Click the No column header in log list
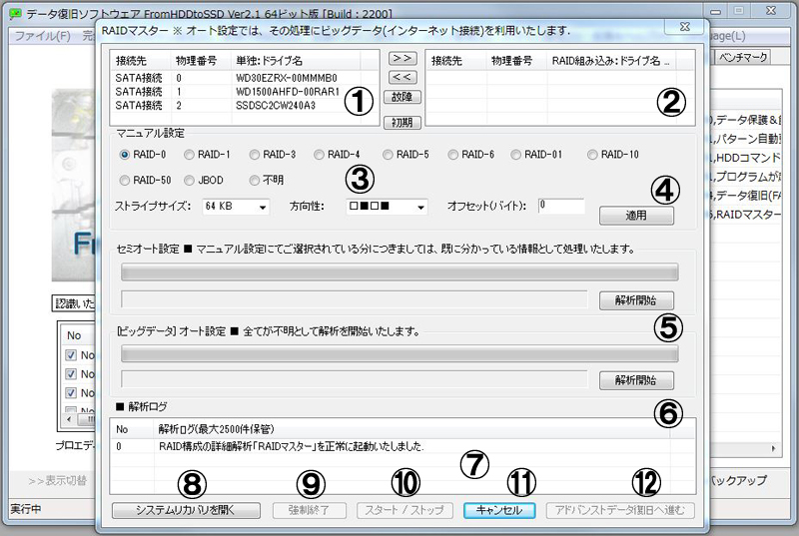 (x=133, y=429)
